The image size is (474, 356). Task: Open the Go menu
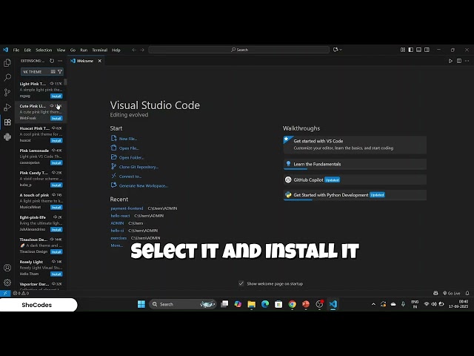coord(73,50)
